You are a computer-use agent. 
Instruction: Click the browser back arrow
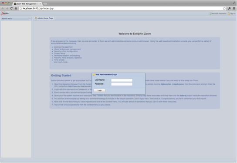[3, 8]
